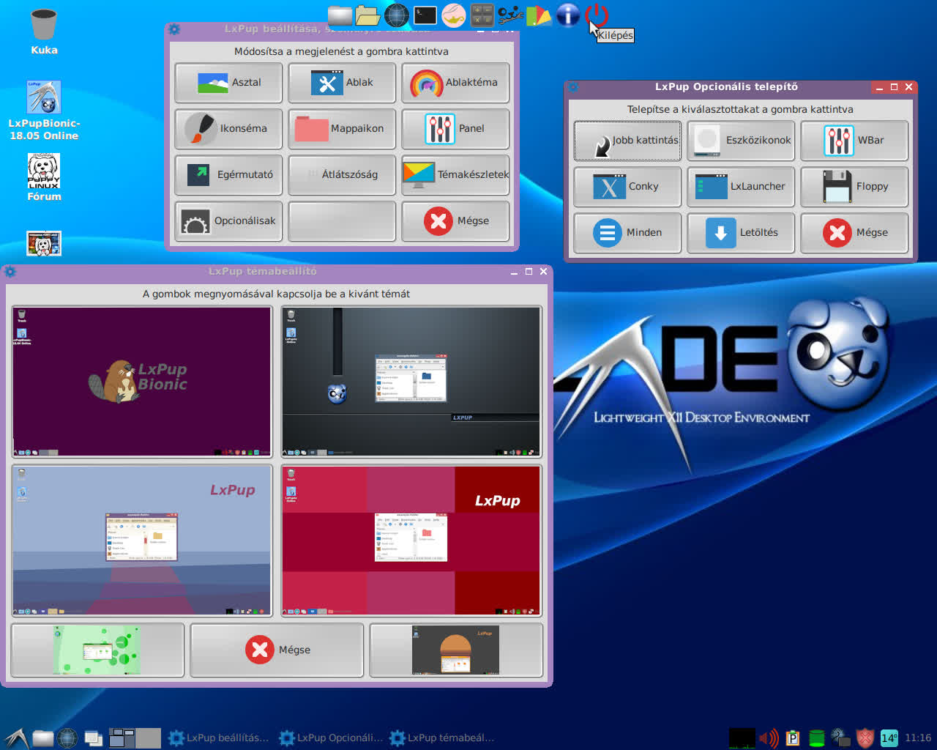
Task: Open the partial desktop icon below Fórum
Action: [x=44, y=244]
